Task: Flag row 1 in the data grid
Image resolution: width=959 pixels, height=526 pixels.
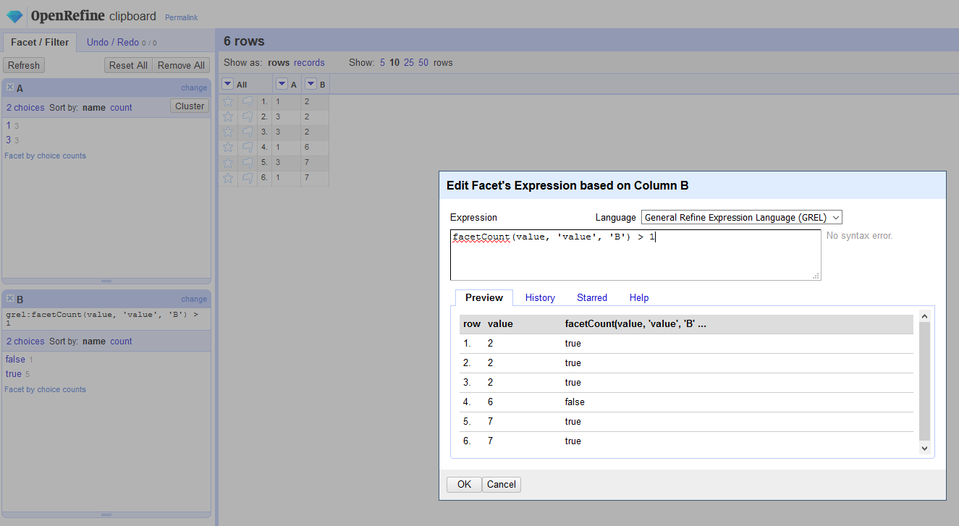Action: point(248,101)
